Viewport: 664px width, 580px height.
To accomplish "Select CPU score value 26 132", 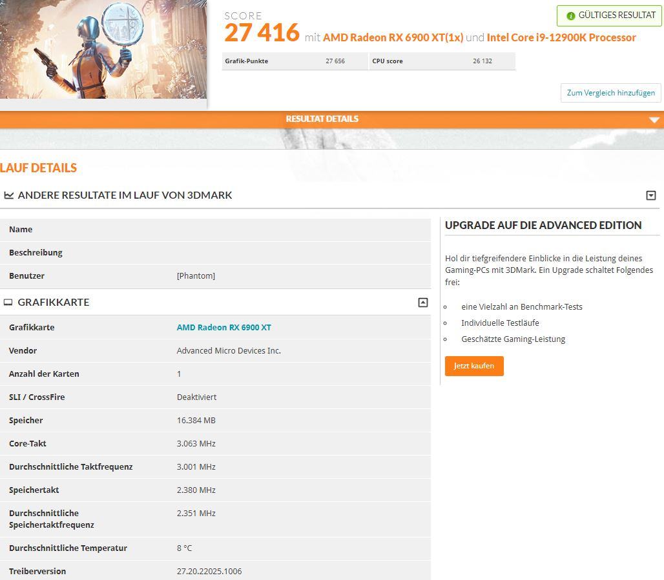I will 482,61.
